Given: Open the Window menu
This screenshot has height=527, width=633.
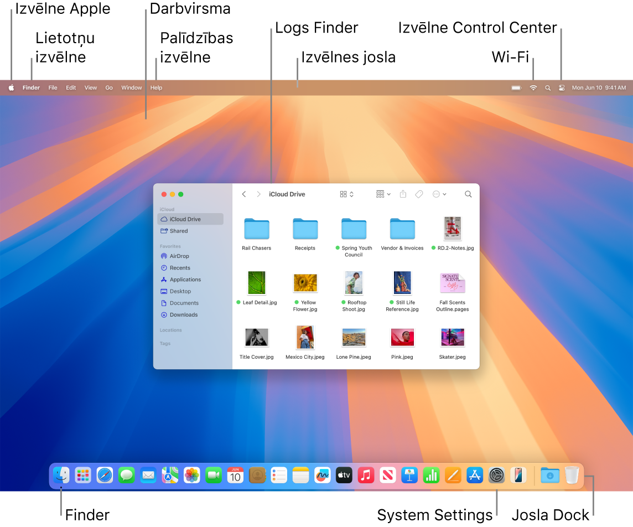Looking at the screenshot, I should point(132,87).
